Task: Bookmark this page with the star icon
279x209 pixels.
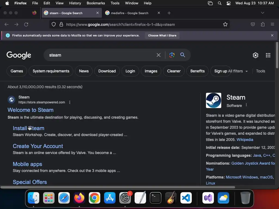Action: coord(225,24)
